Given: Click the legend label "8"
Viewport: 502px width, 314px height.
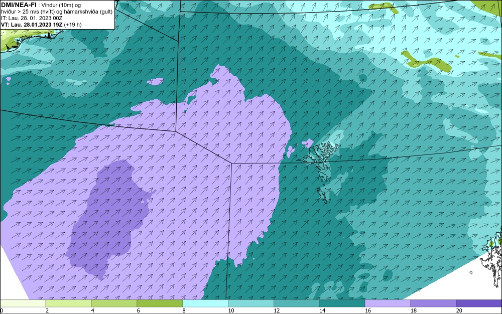Looking at the screenshot, I should click(x=184, y=310).
